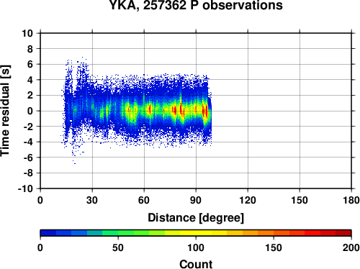Click the x-axis tick label 30
Screen dimensions: 360x269
coord(92,200)
